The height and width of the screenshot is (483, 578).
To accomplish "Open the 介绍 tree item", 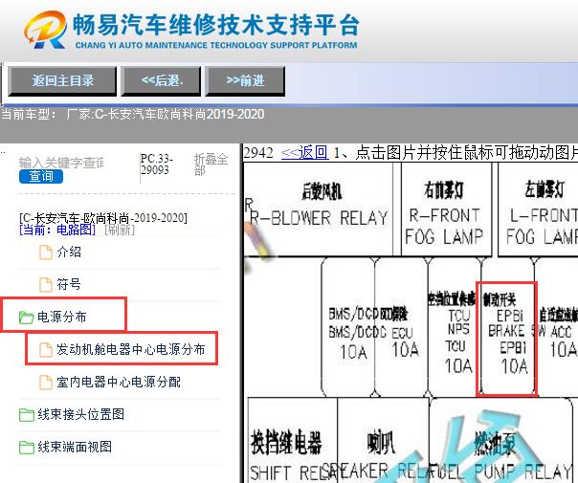I will pyautogui.click(x=69, y=252).
